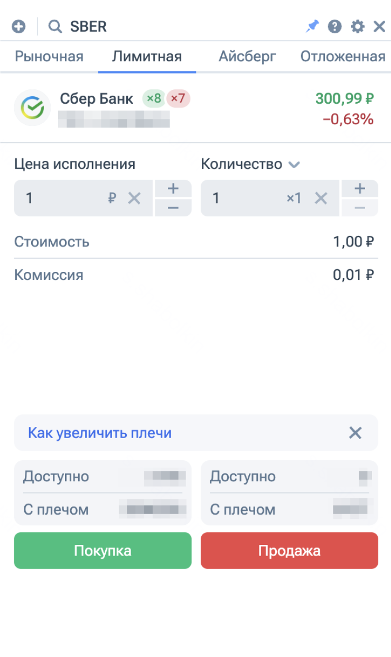Image resolution: width=391 pixels, height=657 pixels.
Task: Clear the quantity field value
Action: click(x=321, y=198)
